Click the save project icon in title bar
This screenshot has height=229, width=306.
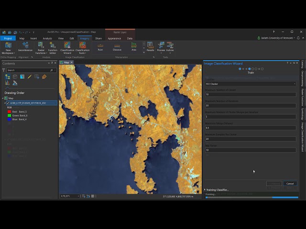pos(10,32)
